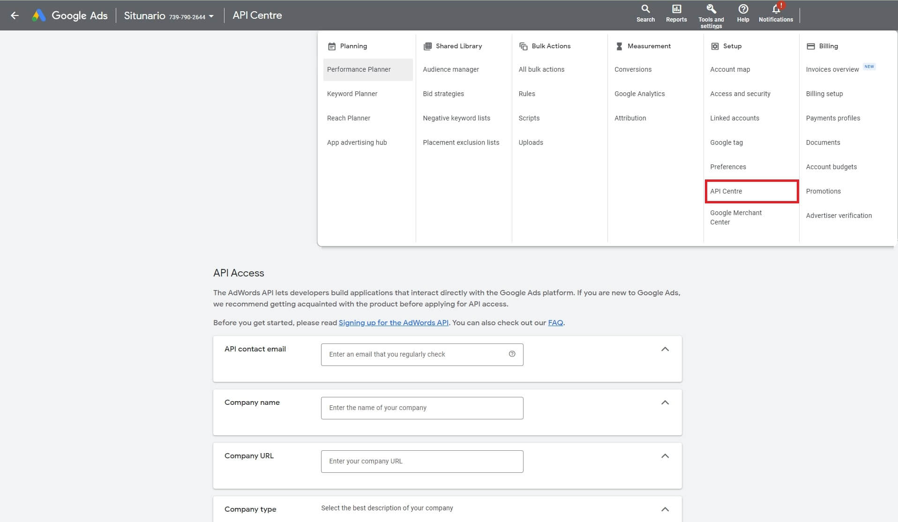
Task: Click the Setup gear icon
Action: coord(715,46)
